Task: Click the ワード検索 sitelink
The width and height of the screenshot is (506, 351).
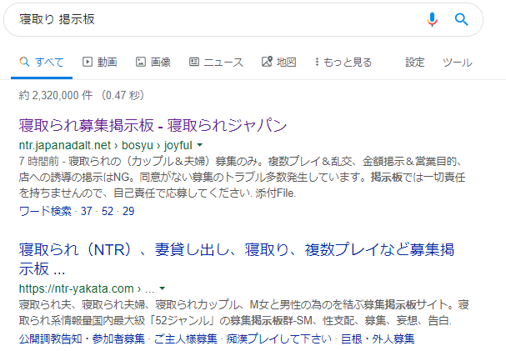Action: [45, 211]
